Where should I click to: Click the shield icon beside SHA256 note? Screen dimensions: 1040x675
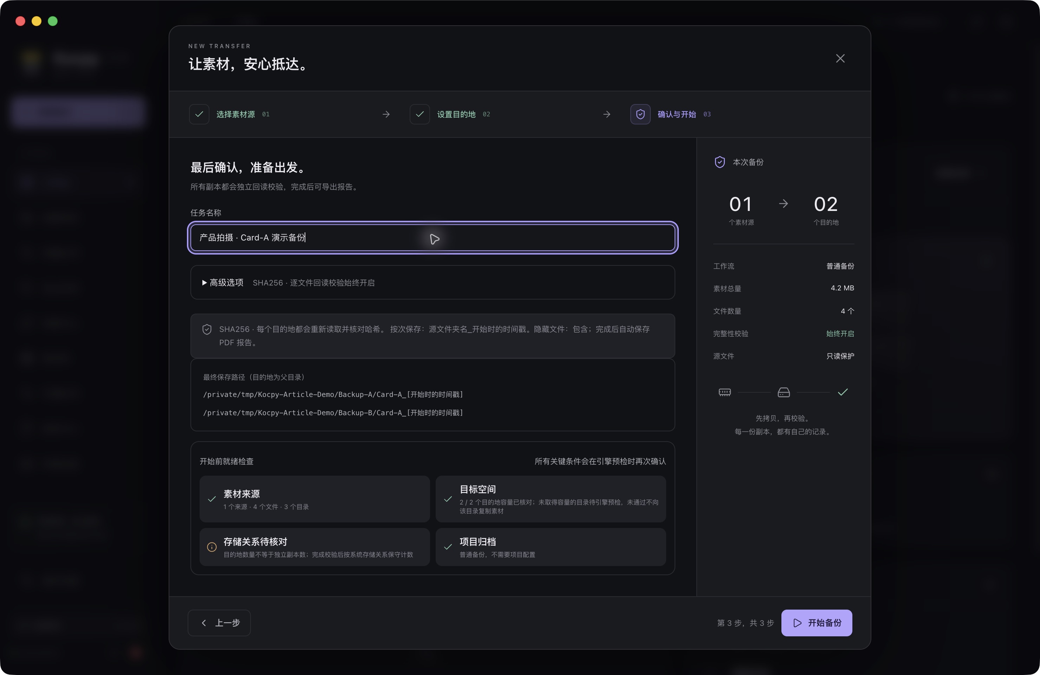click(207, 329)
